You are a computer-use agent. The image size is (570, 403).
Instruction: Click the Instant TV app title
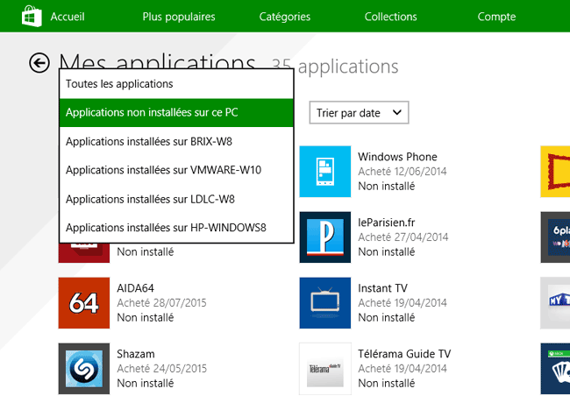click(x=382, y=288)
